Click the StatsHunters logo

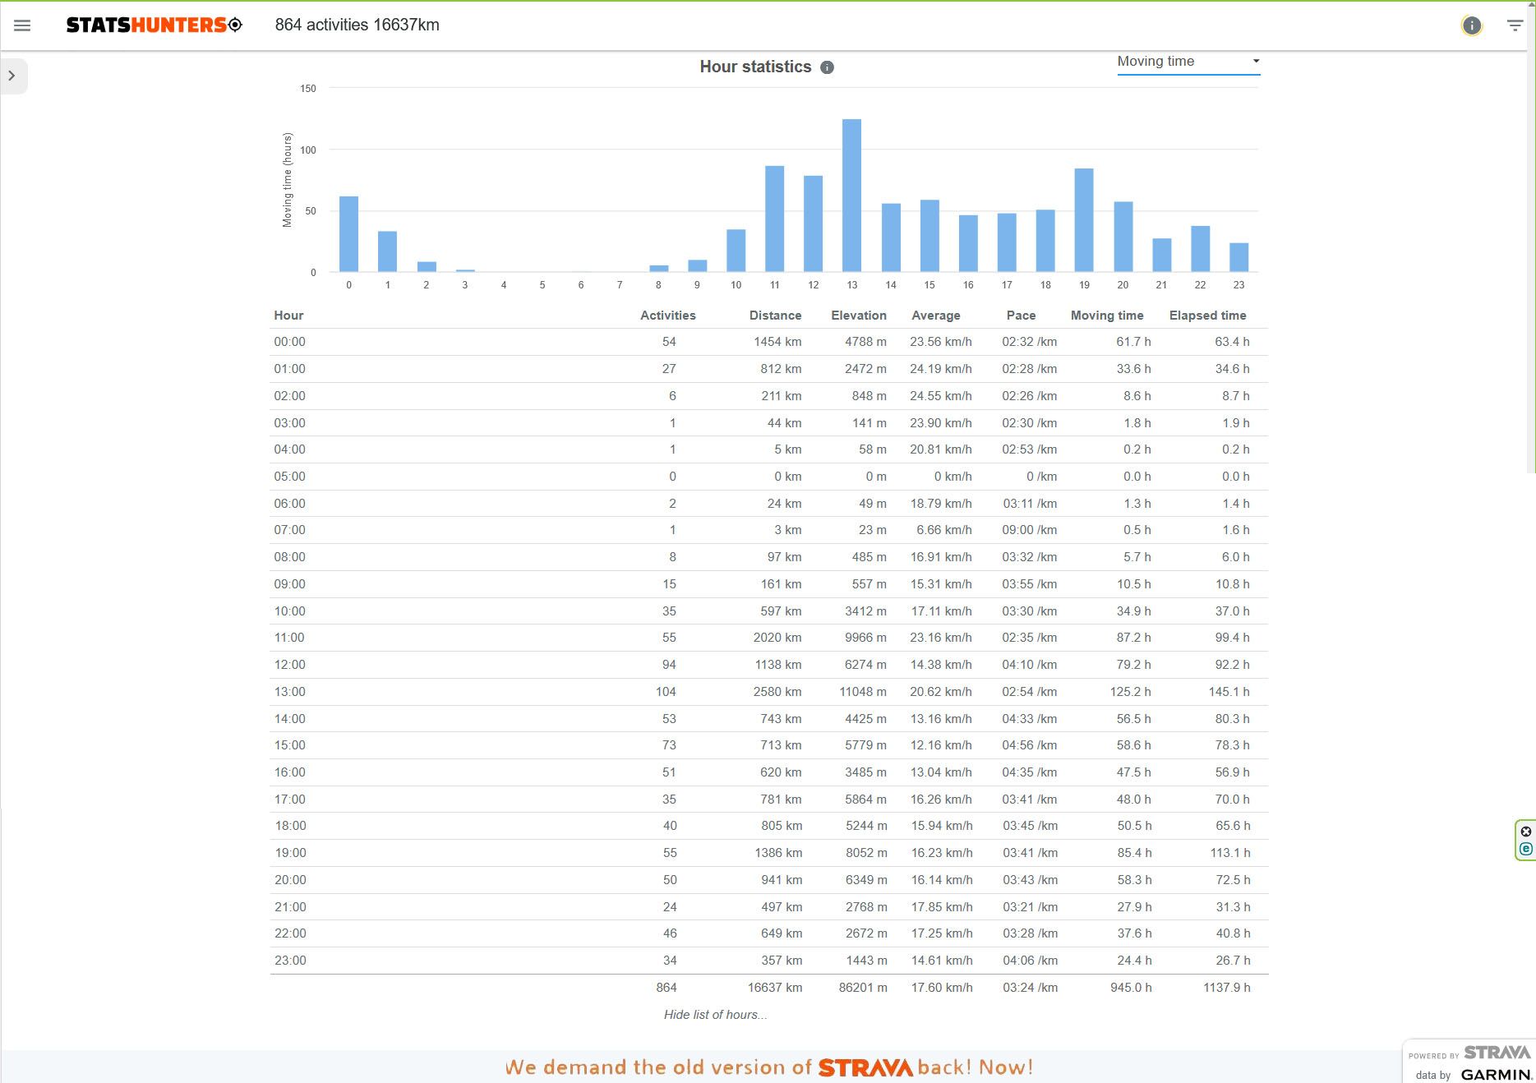(154, 25)
